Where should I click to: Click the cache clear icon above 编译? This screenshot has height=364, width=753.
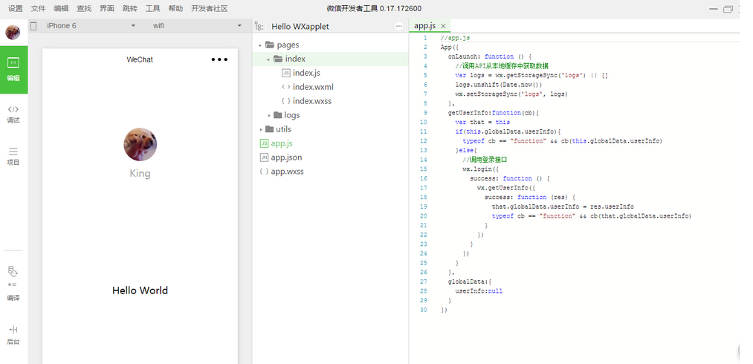click(13, 272)
